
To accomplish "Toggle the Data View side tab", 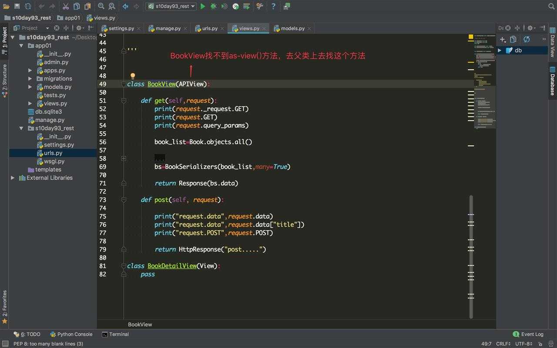I will point(552,43).
